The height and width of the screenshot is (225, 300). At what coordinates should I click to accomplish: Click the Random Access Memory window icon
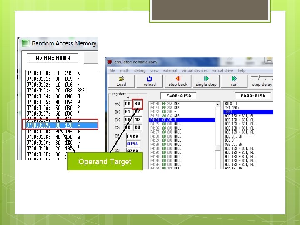[x=25, y=43]
